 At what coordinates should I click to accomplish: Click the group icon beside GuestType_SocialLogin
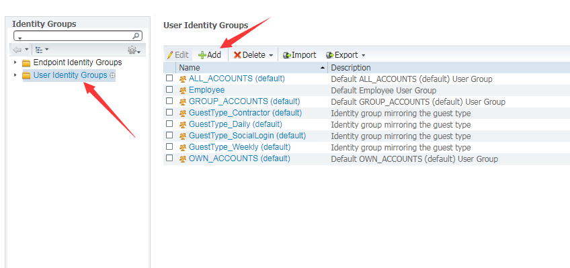tap(182, 136)
